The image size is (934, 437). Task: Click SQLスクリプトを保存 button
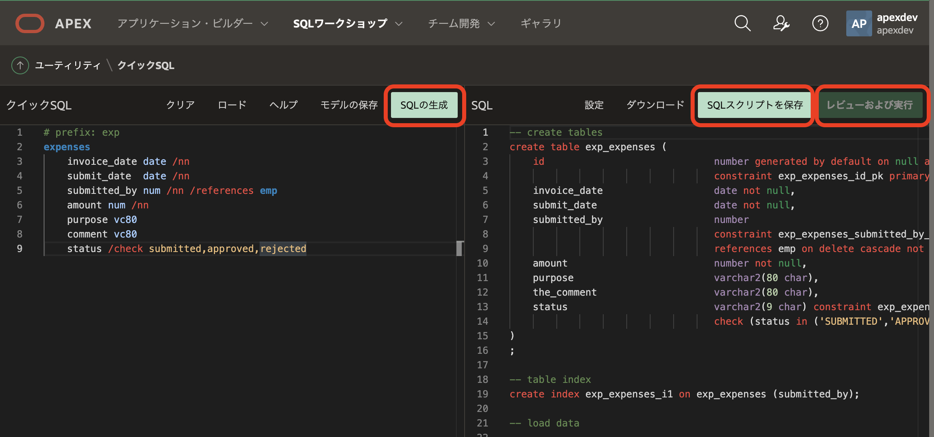(x=754, y=105)
